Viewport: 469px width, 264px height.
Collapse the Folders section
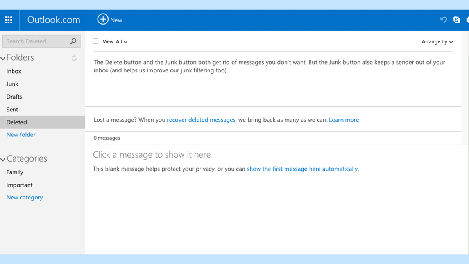(x=3, y=57)
